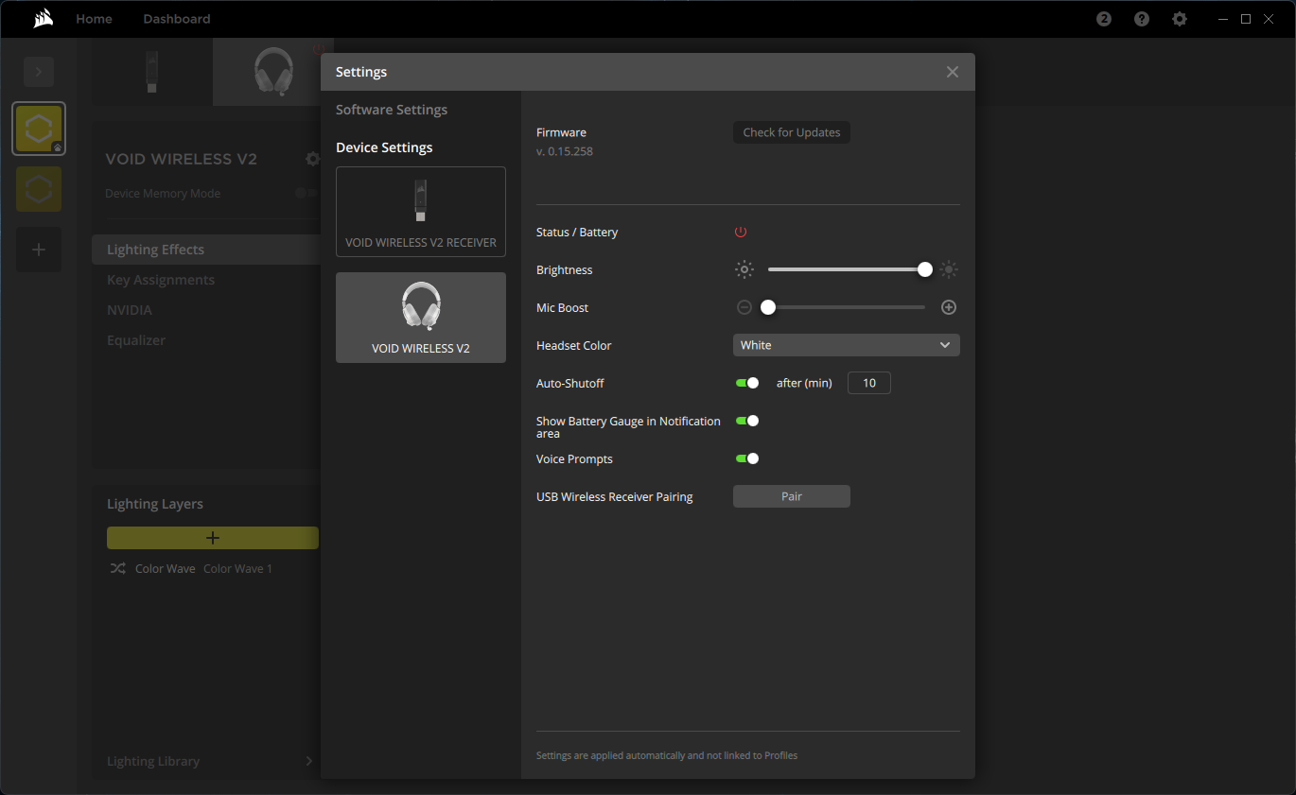Open the global settings gear icon
The height and width of the screenshot is (795, 1296).
tap(1180, 19)
